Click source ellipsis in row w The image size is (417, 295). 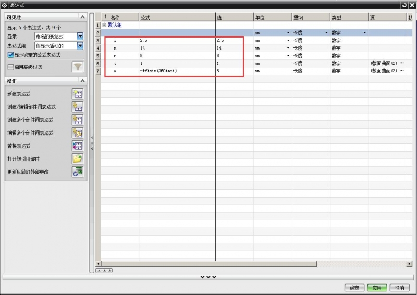(x=401, y=71)
